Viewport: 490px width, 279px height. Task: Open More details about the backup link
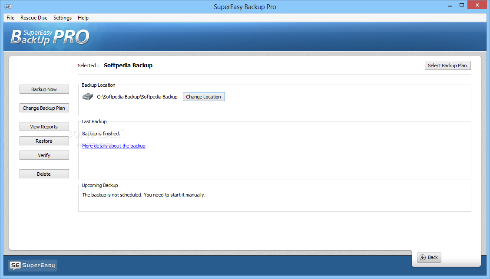[x=114, y=146]
